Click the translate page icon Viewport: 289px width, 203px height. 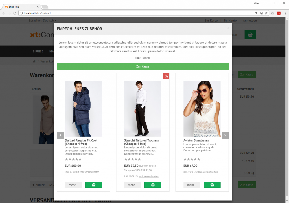[x=261, y=13]
